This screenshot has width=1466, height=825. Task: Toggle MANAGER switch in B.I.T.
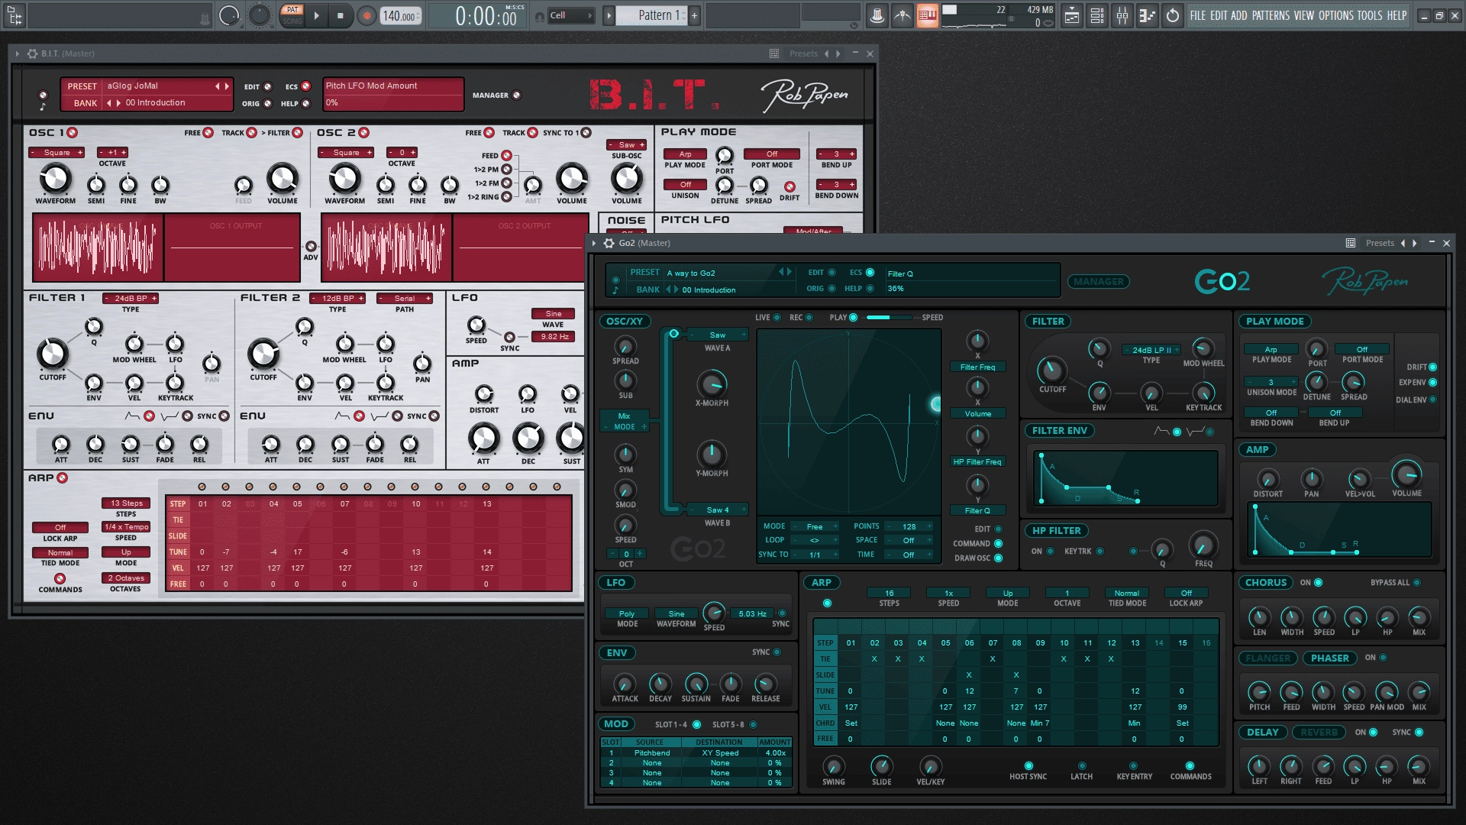pos(517,95)
